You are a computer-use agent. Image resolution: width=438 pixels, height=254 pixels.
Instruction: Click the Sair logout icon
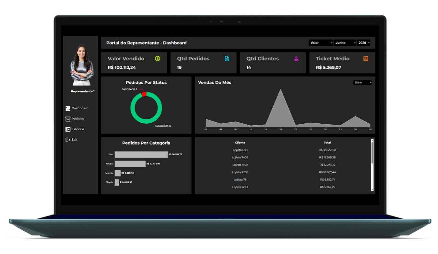pos(68,140)
